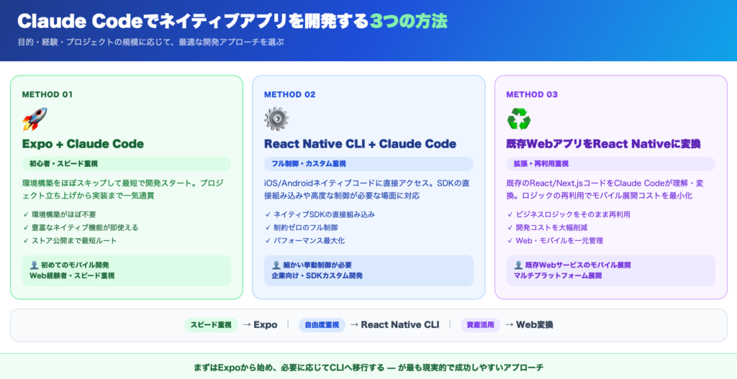Click the rocket icon under METHOD 01

click(35, 119)
